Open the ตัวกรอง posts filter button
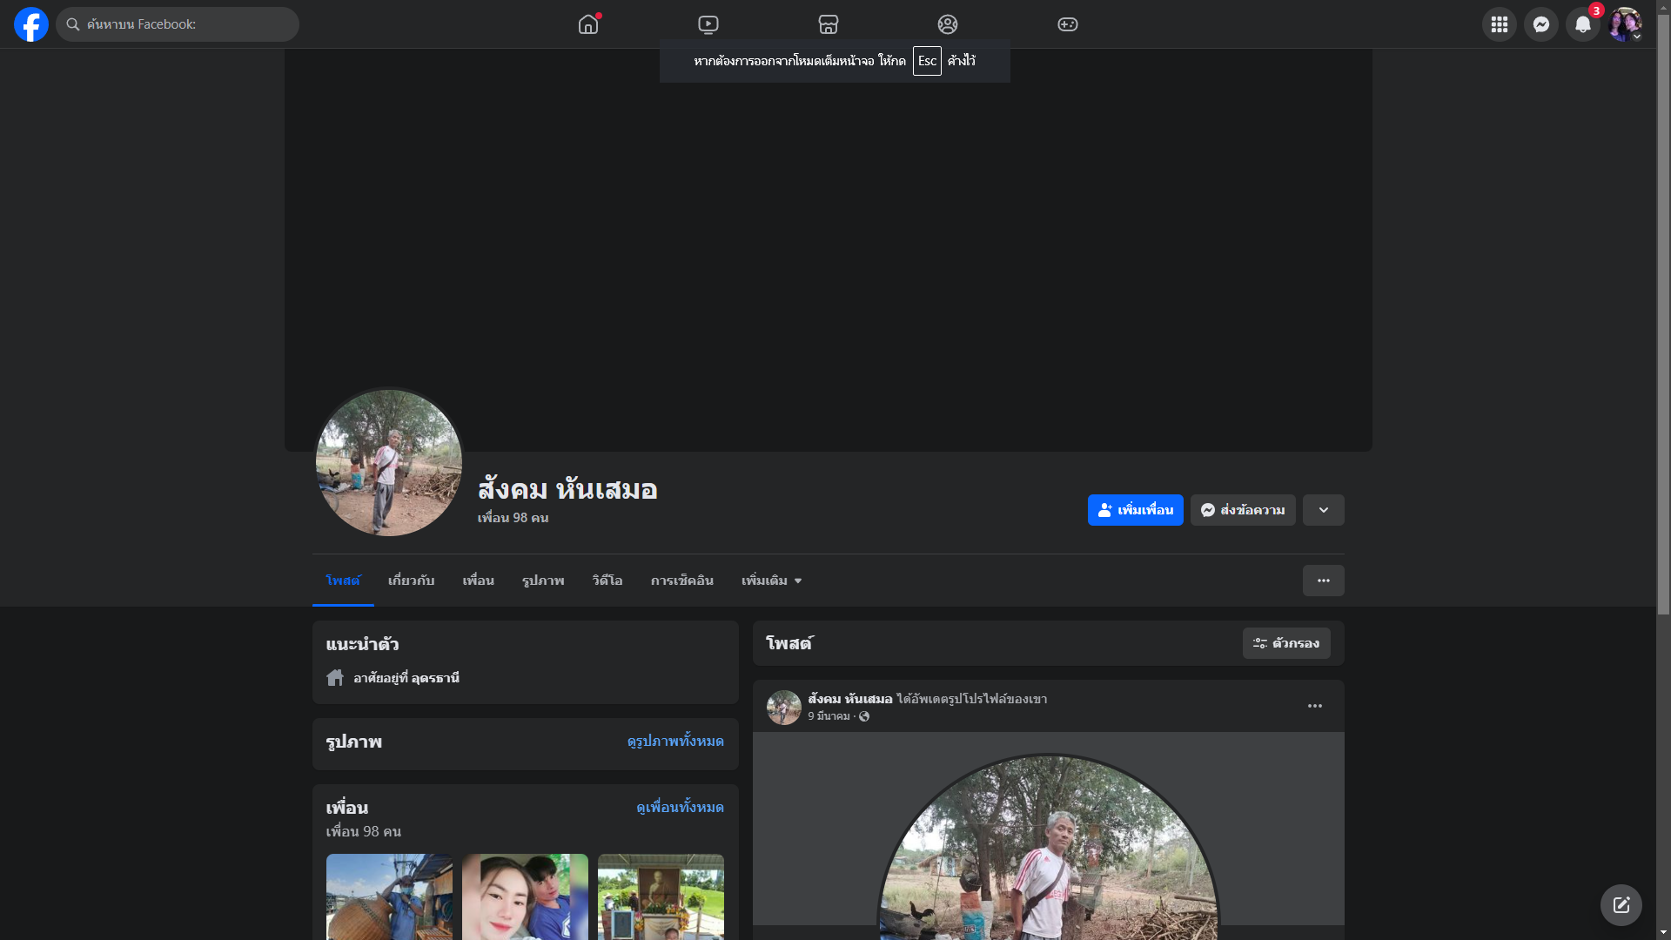 tap(1285, 643)
